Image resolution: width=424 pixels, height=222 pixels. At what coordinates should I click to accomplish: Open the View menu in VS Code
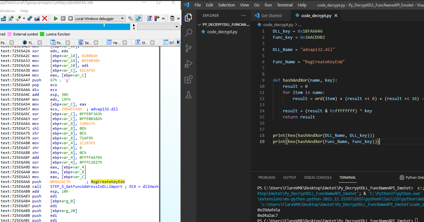pyautogui.click(x=245, y=5)
